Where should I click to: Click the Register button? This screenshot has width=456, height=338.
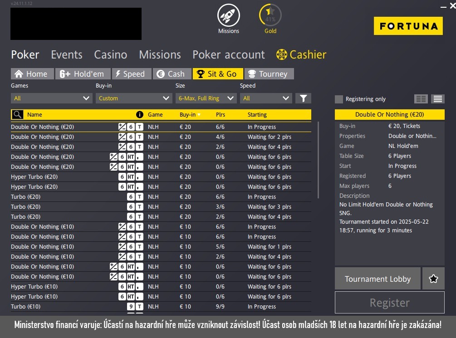click(x=389, y=303)
